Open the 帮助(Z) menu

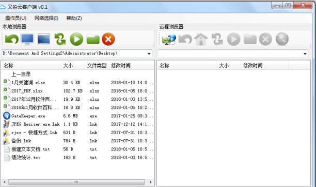tap(74, 18)
